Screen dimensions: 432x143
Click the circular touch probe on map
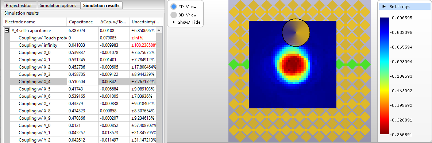[x=296, y=32]
